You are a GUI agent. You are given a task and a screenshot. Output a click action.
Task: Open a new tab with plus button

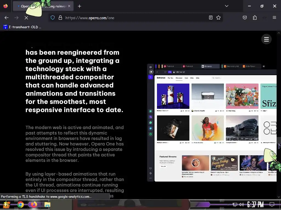point(79,6)
